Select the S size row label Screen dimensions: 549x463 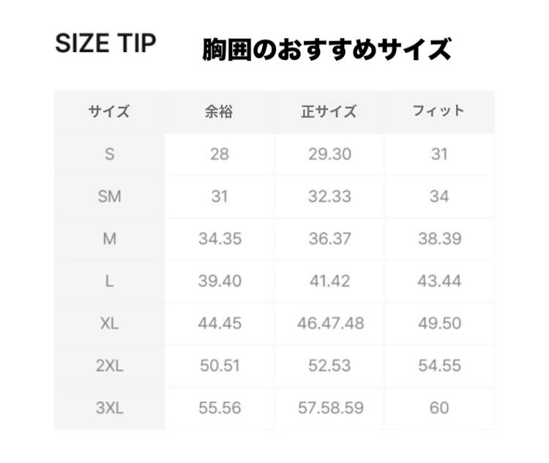pos(109,155)
